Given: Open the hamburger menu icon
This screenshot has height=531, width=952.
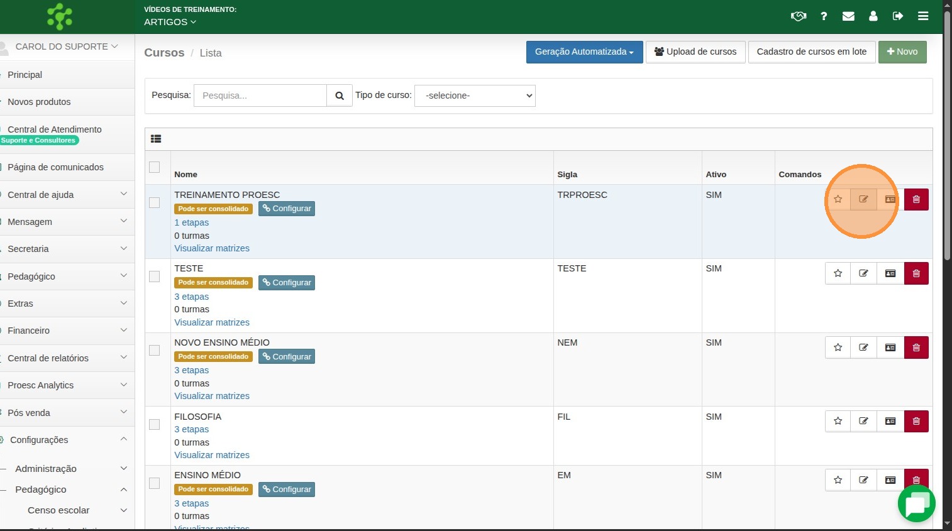Looking at the screenshot, I should (x=923, y=16).
